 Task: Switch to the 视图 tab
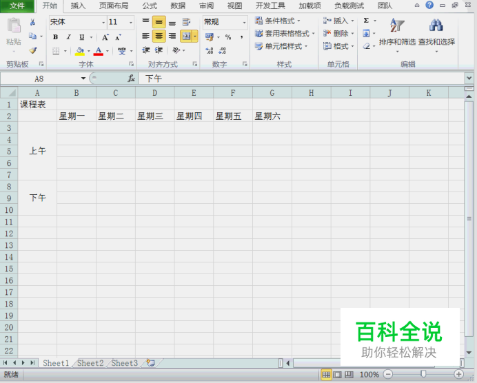pos(235,6)
